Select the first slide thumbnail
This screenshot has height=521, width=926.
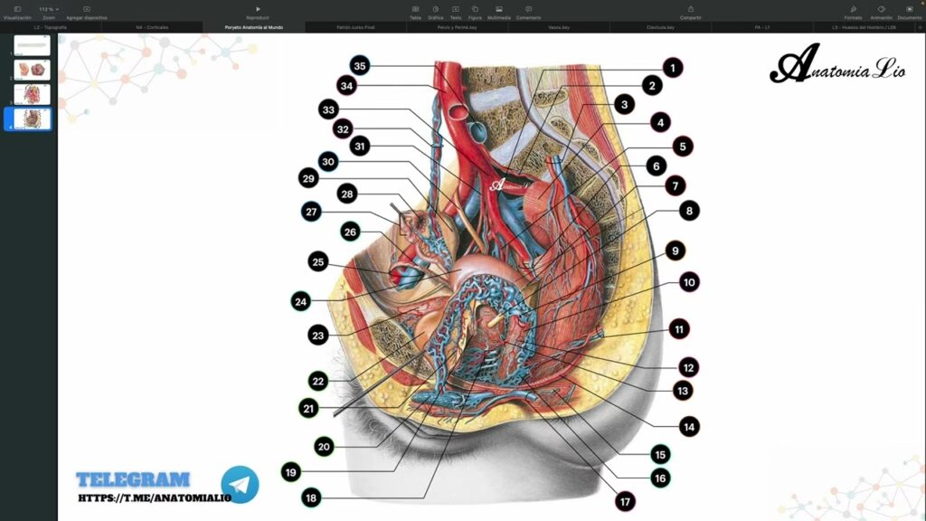[x=33, y=45]
